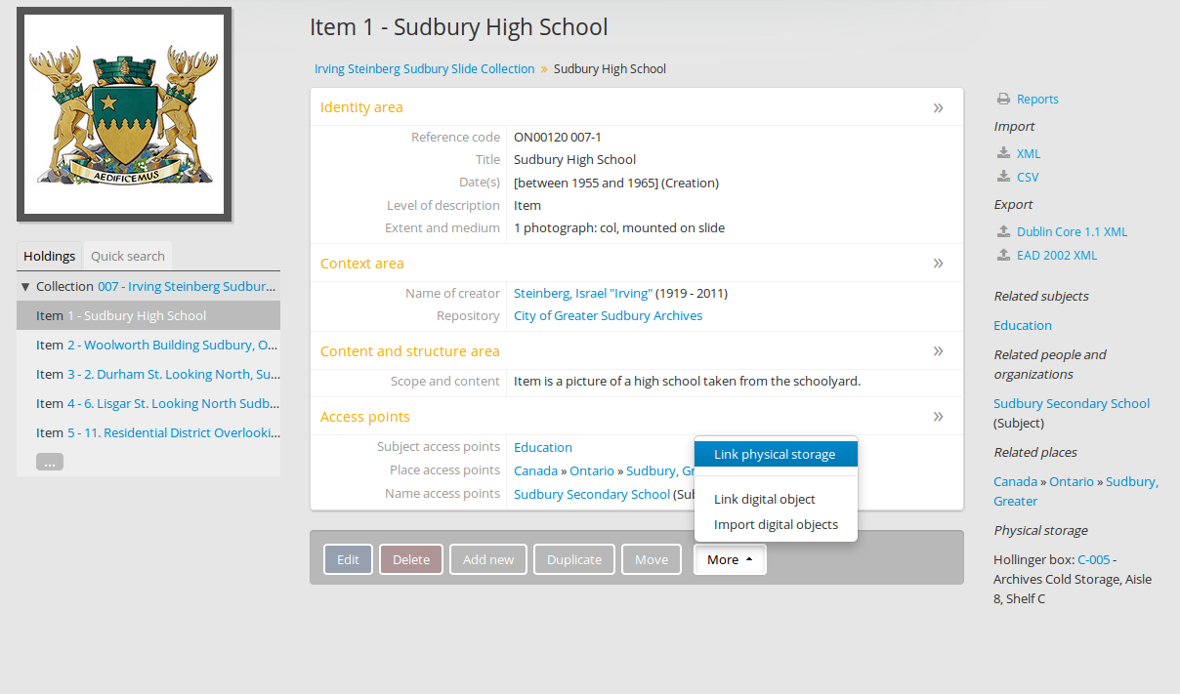The width and height of the screenshot is (1180, 694).
Task: Collapse the Collection tree triangle
Action: click(25, 287)
